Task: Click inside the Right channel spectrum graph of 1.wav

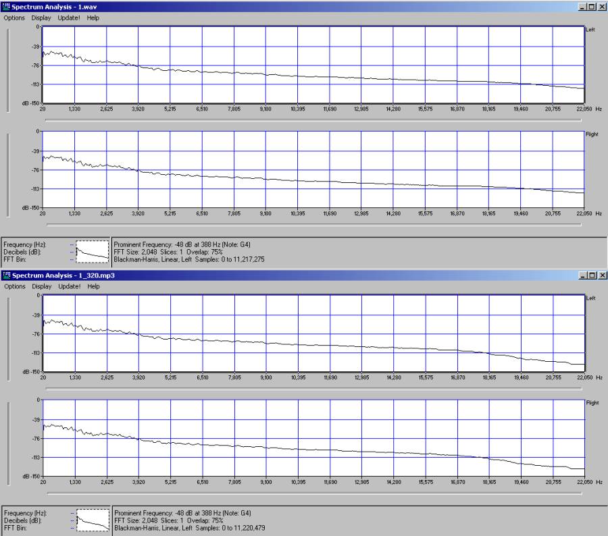Action: point(313,169)
